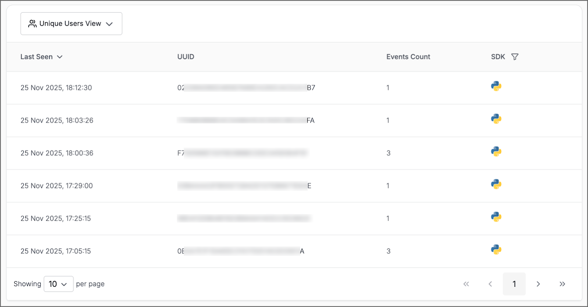Screen dimensions: 588x307
Task: Jump to the last page with double-right chevron
Action: [562, 284]
